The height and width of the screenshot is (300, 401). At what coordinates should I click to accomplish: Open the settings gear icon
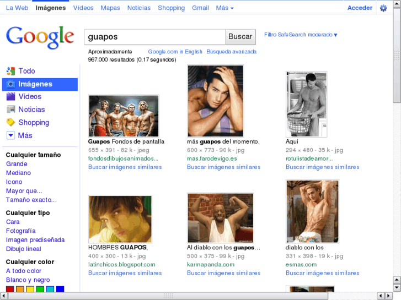click(x=383, y=8)
